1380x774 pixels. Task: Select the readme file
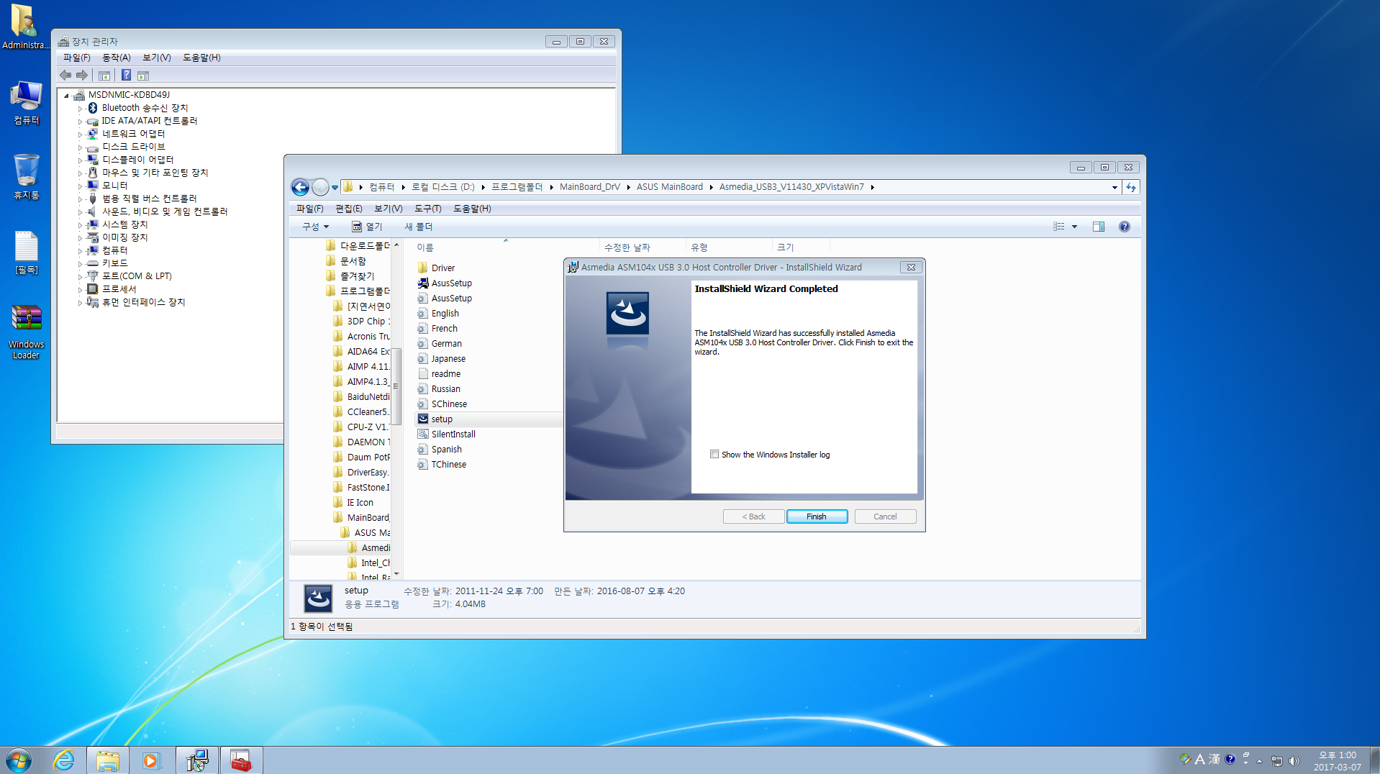pyautogui.click(x=445, y=373)
